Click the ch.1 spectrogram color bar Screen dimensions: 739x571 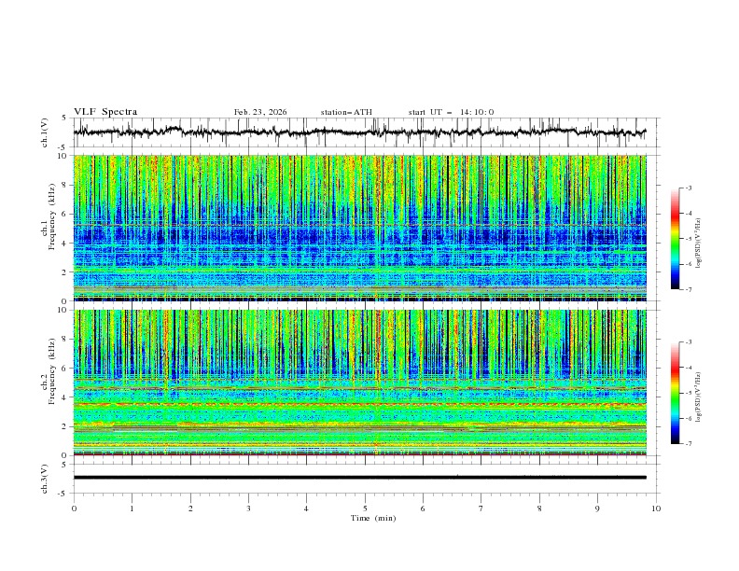676,239
